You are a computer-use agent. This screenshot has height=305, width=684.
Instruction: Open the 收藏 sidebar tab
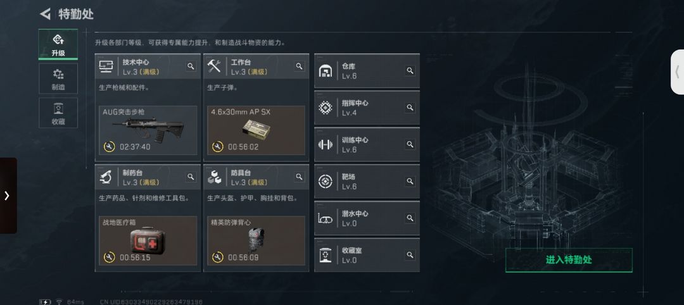pyautogui.click(x=58, y=113)
